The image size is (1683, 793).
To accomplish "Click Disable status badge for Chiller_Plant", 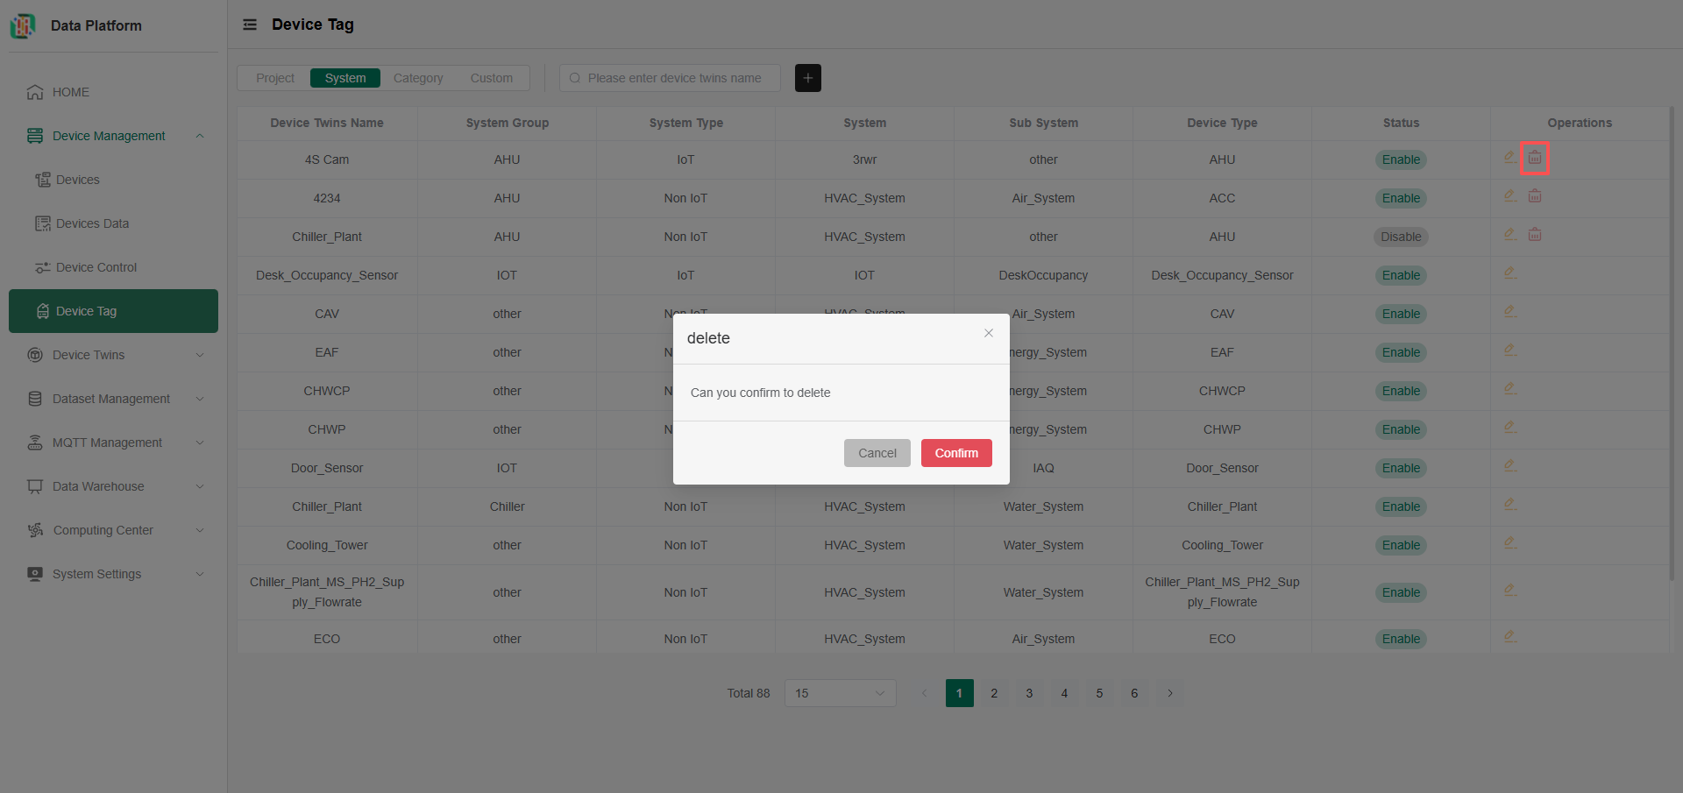I will coord(1400,237).
